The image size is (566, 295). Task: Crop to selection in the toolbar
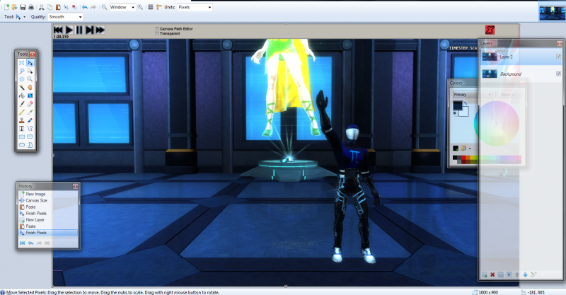[66, 7]
